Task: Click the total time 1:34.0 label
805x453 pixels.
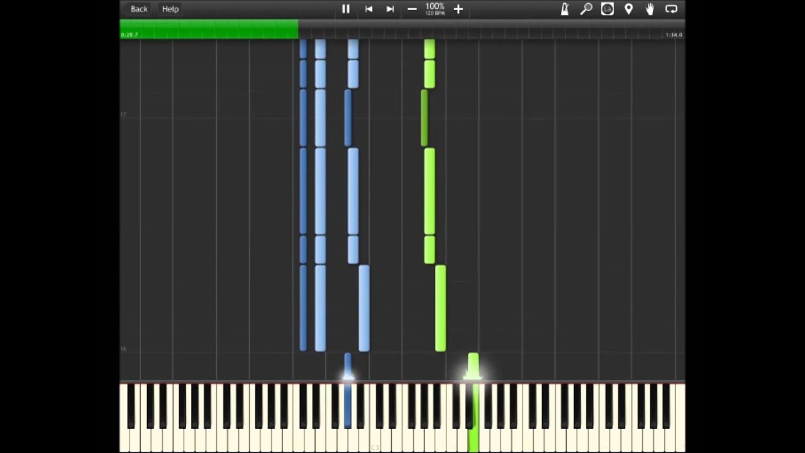Action: coord(674,35)
